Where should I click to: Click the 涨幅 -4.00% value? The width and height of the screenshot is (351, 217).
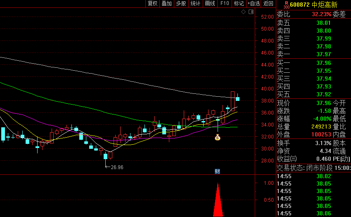[322, 119]
